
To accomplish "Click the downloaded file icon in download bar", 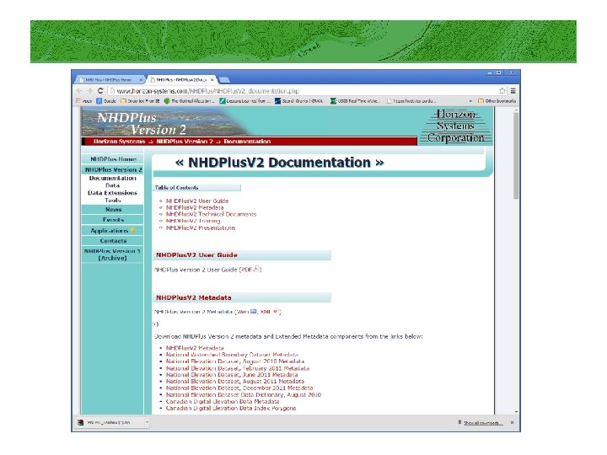I will click(81, 422).
